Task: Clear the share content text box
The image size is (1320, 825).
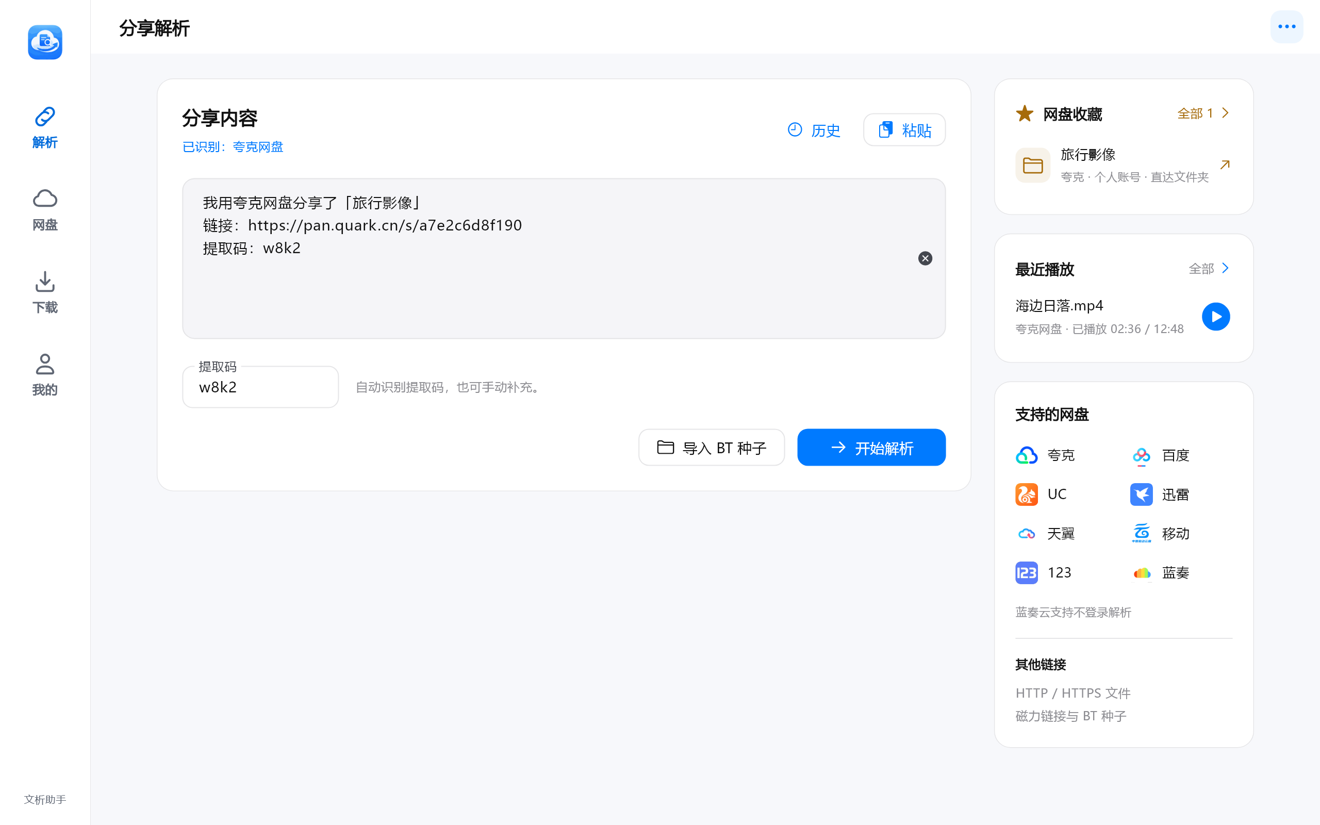Action: pyautogui.click(x=925, y=258)
